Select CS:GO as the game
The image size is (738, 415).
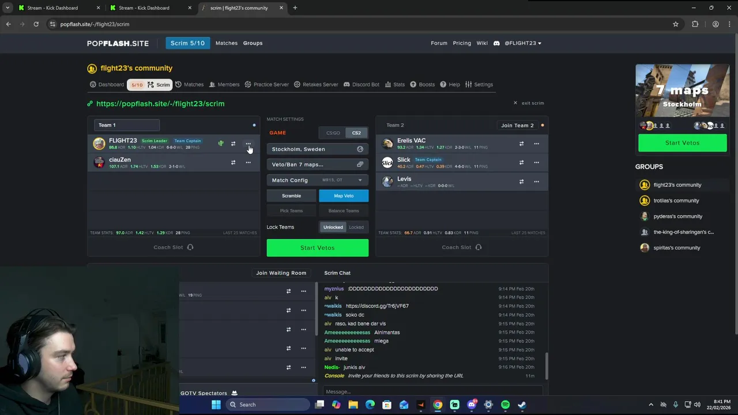point(333,133)
